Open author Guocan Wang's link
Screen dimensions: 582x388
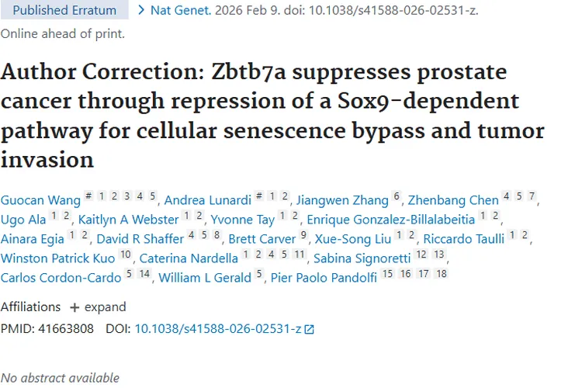39,201
